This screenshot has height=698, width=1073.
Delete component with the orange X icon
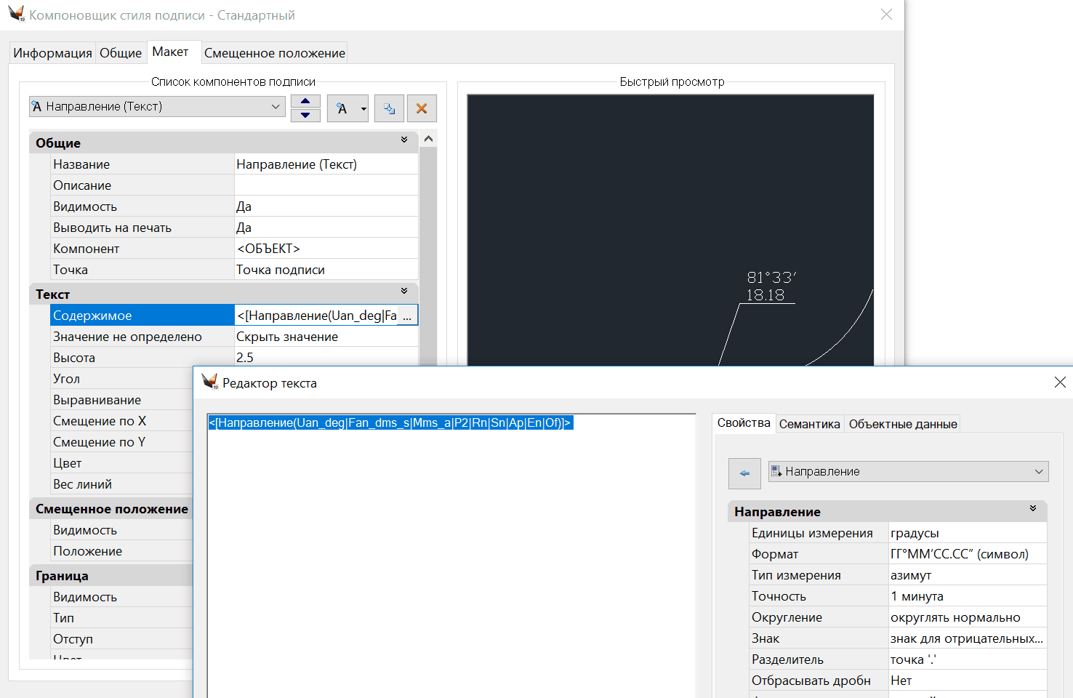[422, 108]
